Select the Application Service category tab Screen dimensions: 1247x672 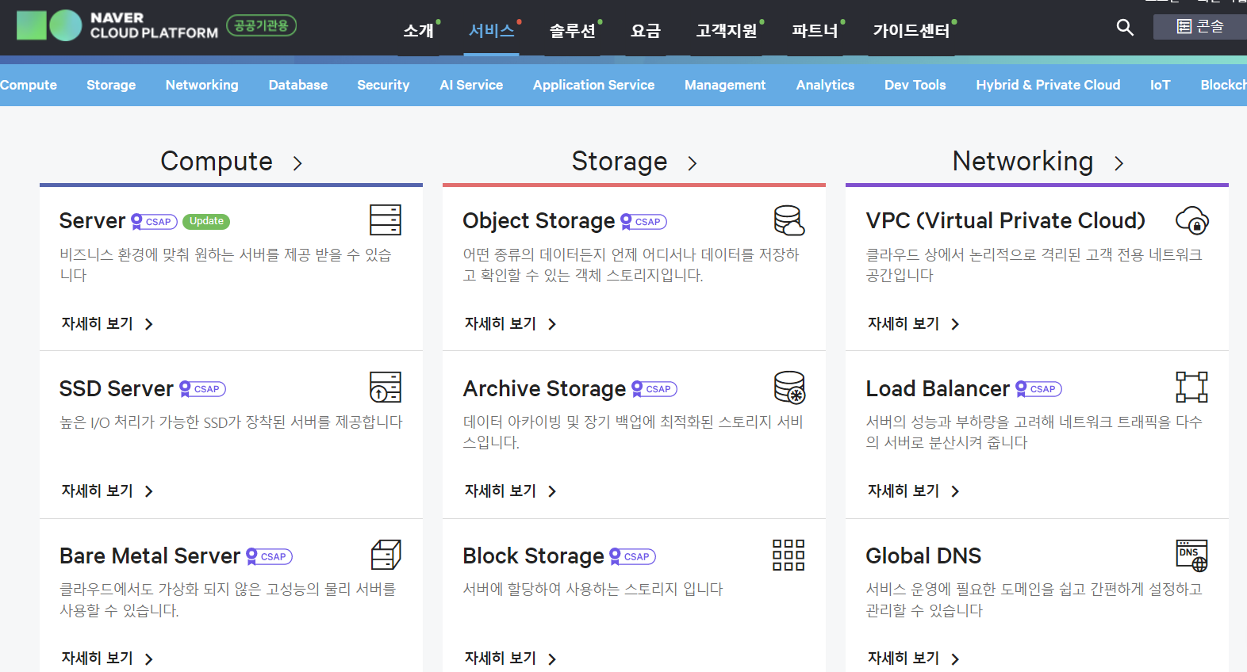click(593, 85)
